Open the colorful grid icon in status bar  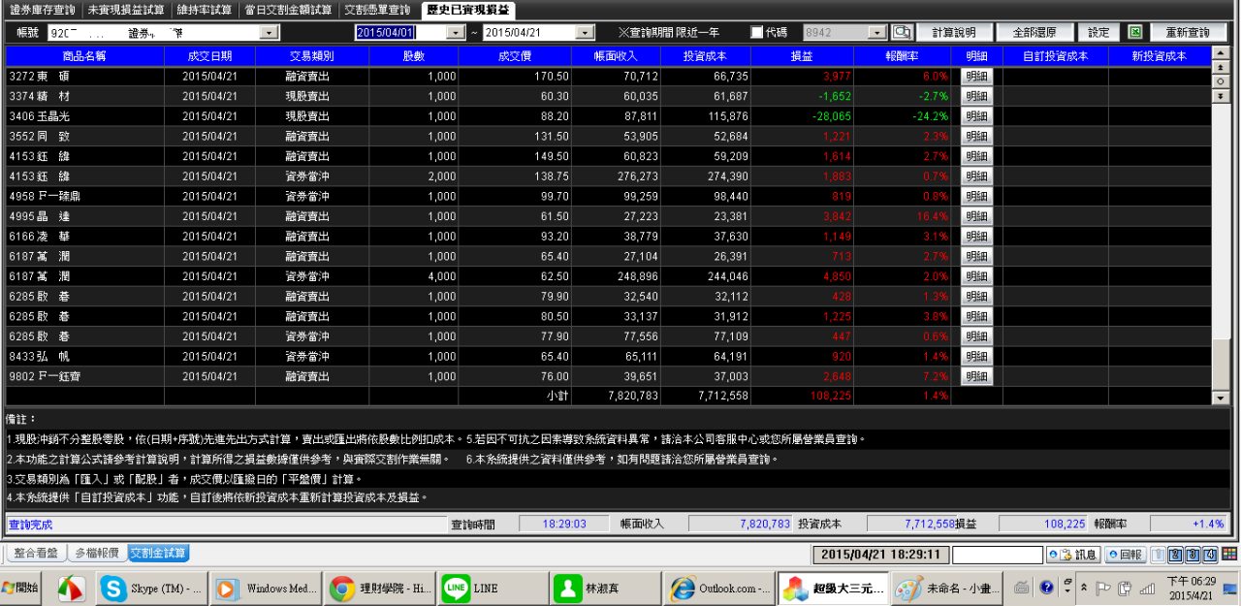coord(1231,555)
